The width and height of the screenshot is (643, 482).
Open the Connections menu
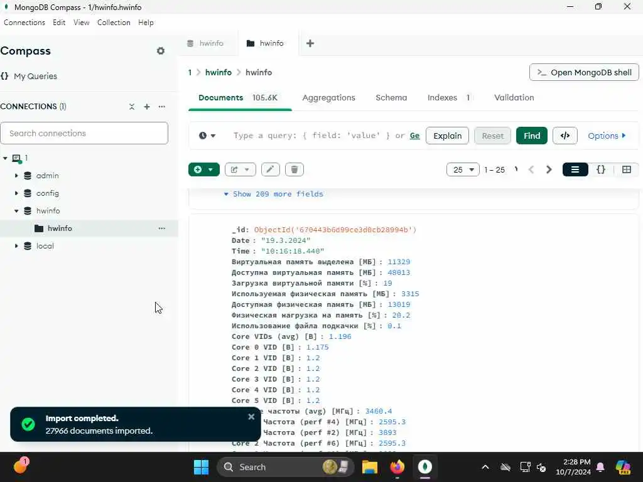pyautogui.click(x=24, y=23)
